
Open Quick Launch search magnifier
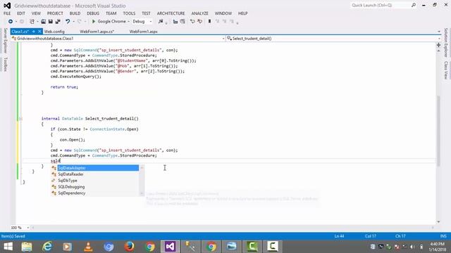414,5
